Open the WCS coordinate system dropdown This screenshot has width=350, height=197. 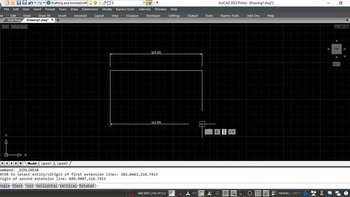coord(336,64)
